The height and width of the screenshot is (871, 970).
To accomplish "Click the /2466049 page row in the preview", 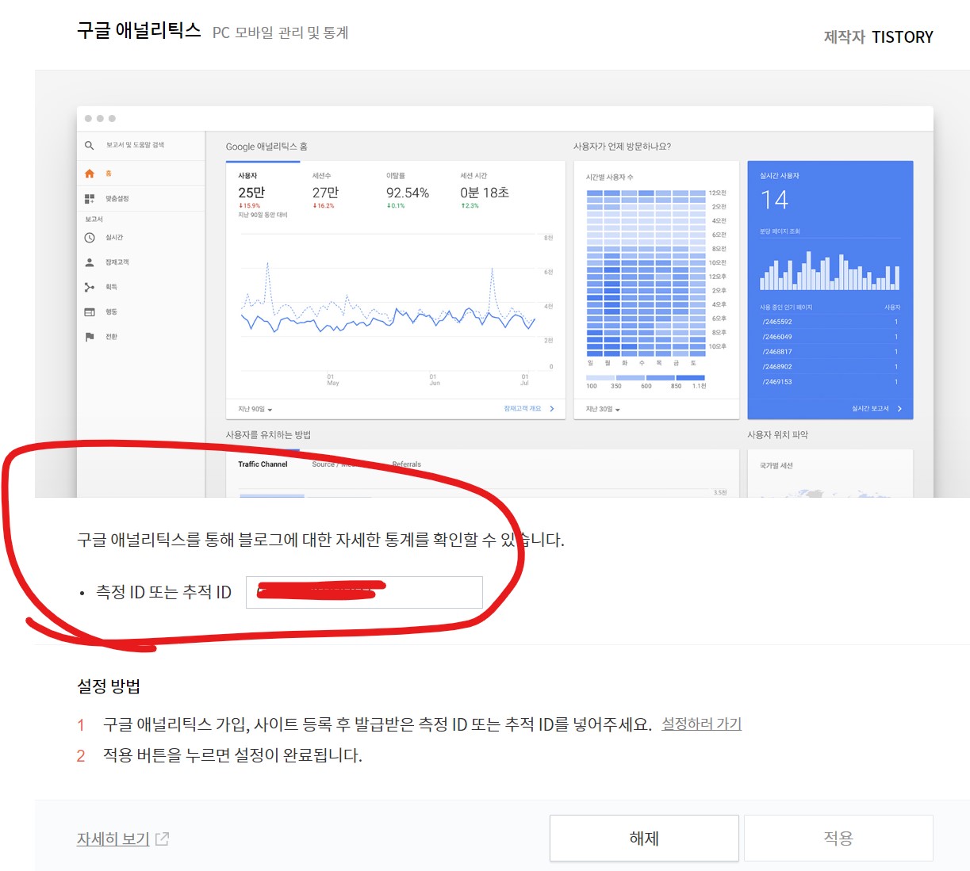I will click(830, 337).
